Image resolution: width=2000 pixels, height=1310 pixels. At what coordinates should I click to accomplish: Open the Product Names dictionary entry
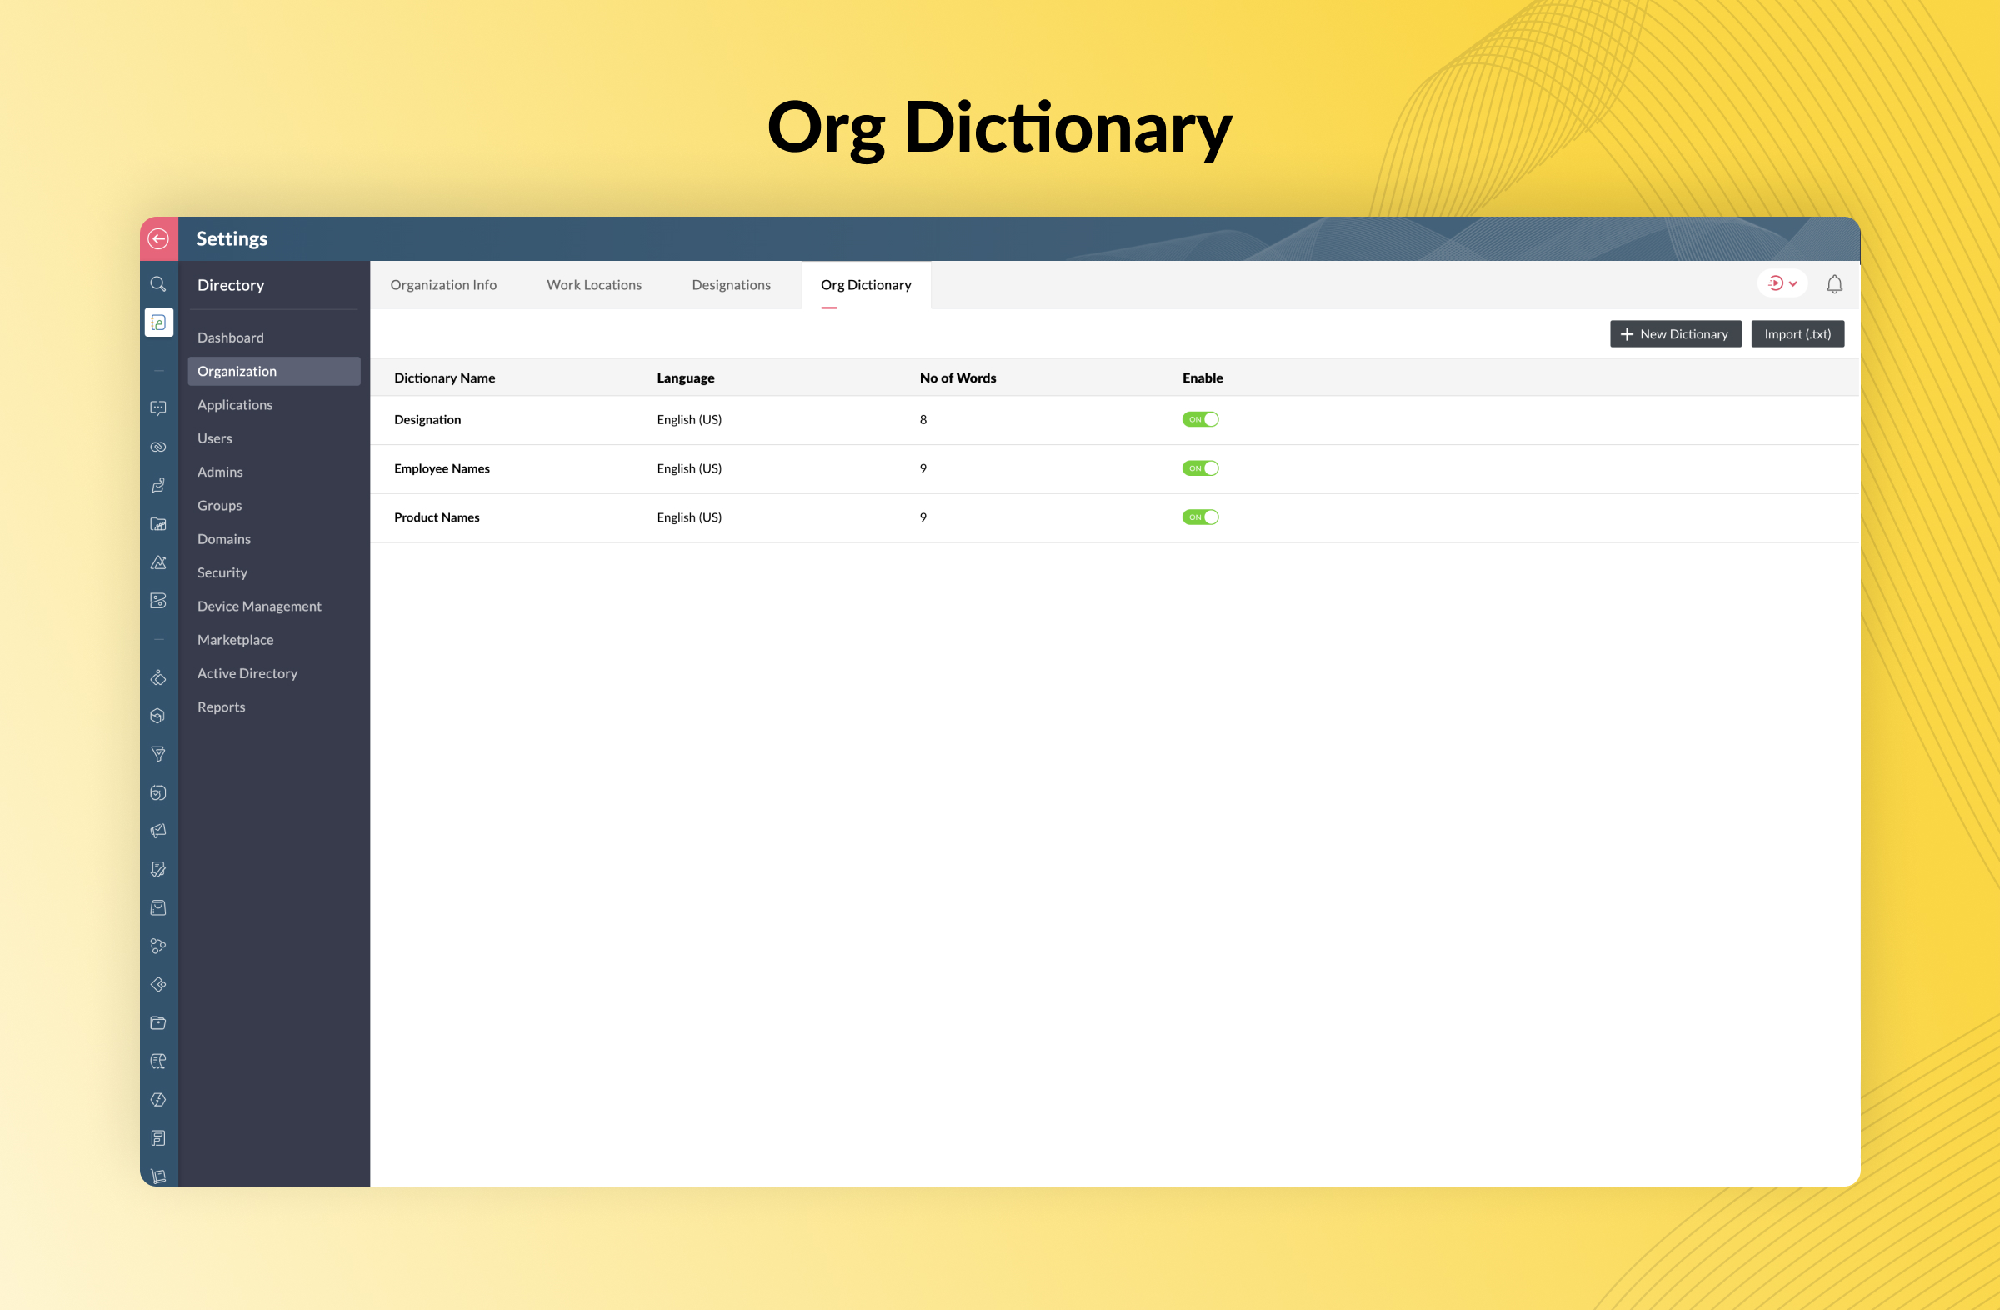[437, 517]
